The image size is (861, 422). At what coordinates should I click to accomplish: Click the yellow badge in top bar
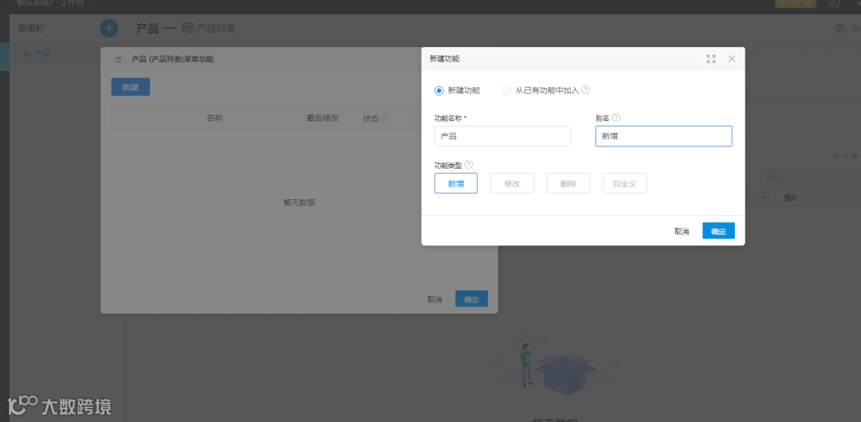(795, 3)
